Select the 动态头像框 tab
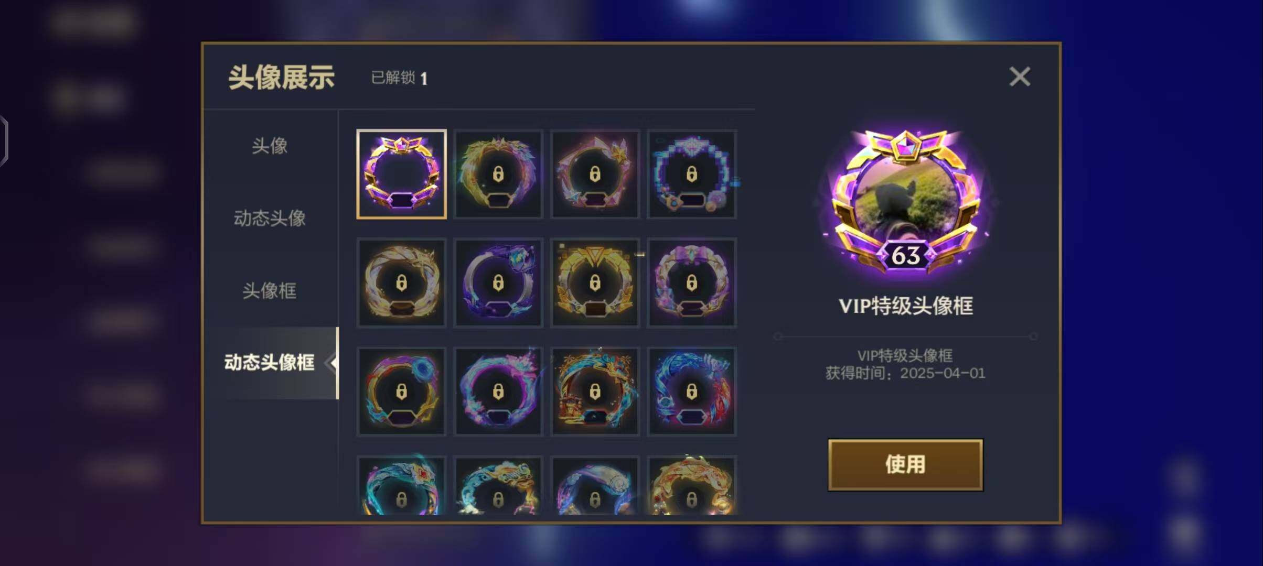This screenshot has height=566, width=1263. tap(270, 363)
